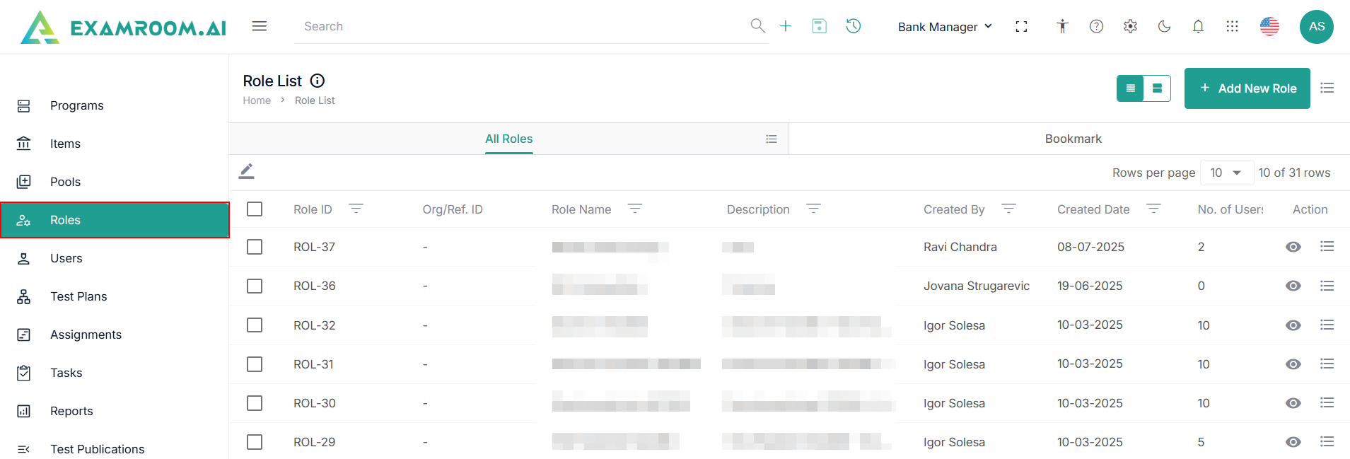Click the ExamRoom.AI logo
Image resolution: width=1350 pixels, height=459 pixels.
coord(124,27)
